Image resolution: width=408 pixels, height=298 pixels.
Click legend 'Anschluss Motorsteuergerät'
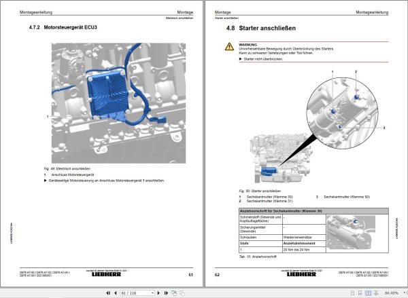pyautogui.click(x=73, y=175)
